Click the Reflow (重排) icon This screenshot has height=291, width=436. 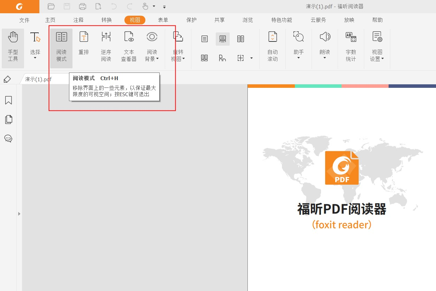tap(84, 37)
